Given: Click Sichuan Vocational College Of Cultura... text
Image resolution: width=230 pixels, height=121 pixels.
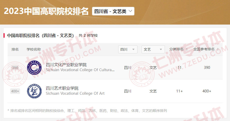Looking at the screenshot, I should [80, 70].
